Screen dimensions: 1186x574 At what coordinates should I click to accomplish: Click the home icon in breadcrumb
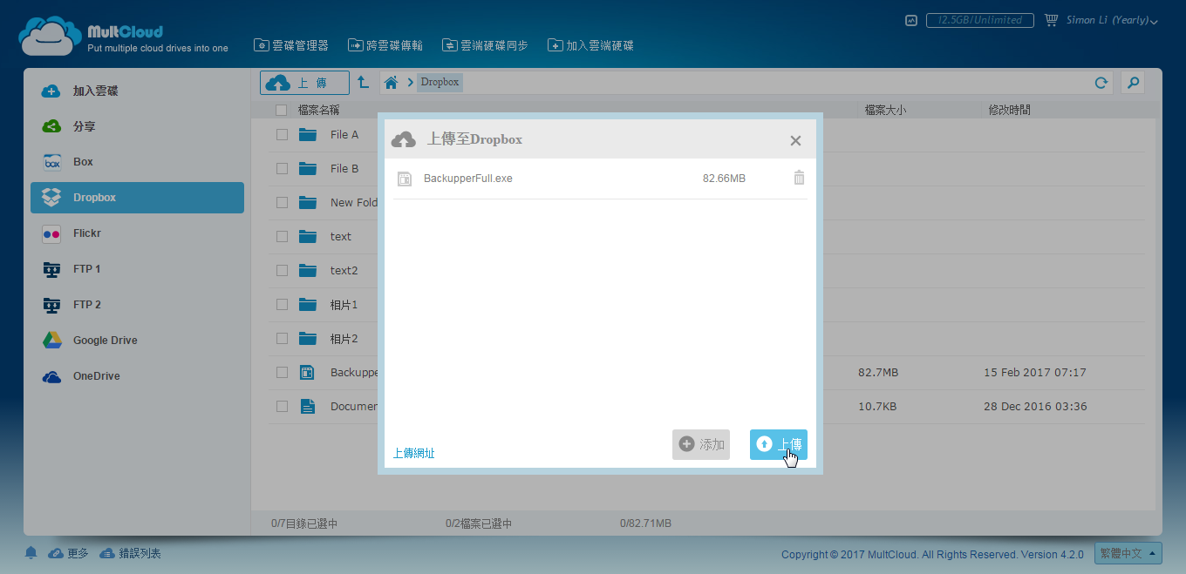pos(391,83)
